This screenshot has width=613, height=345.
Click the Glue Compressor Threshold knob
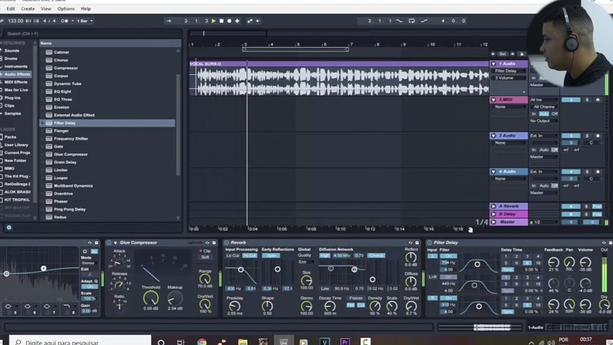pyautogui.click(x=150, y=298)
